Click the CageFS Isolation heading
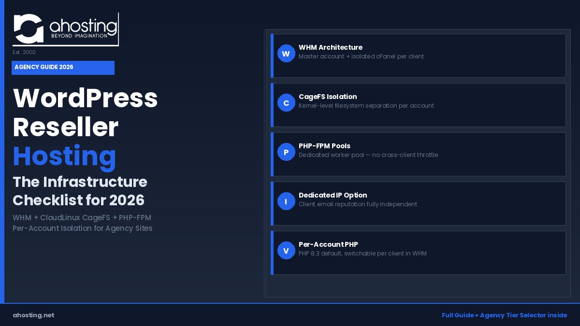Viewport: 580px width, 326px height. click(328, 97)
